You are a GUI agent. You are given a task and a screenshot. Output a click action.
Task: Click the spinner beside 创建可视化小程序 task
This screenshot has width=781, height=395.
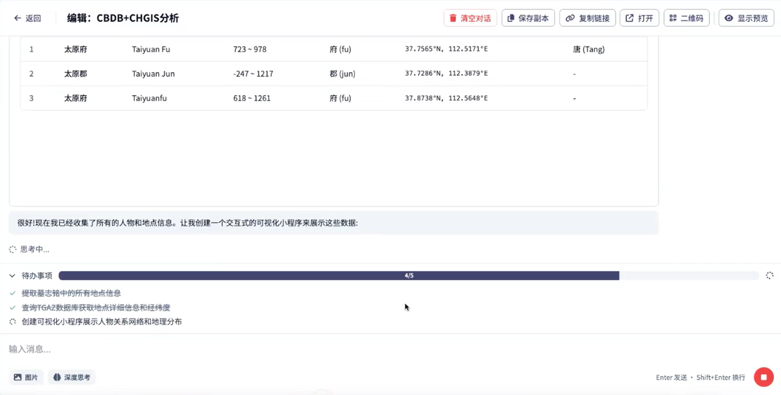12,322
